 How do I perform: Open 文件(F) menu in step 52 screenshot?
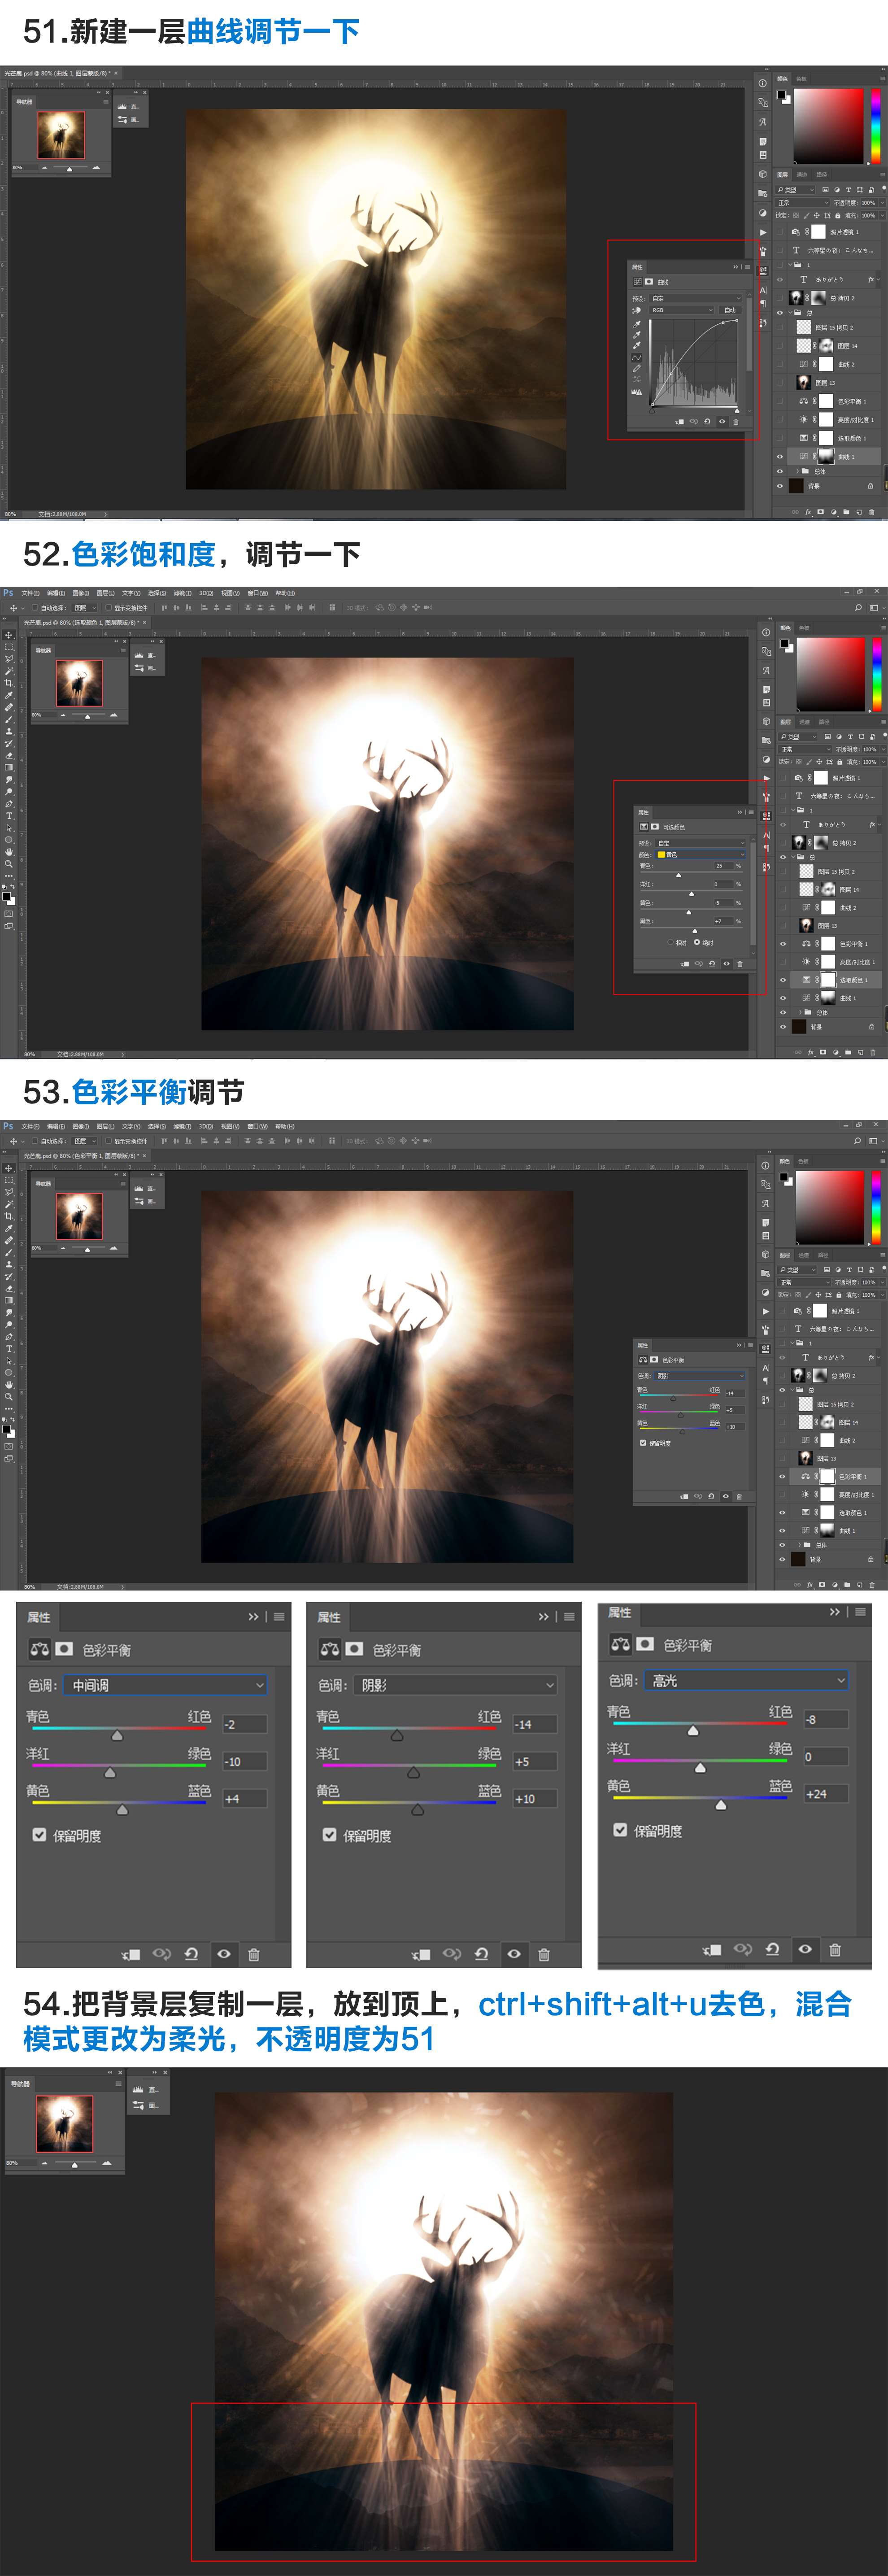click(x=31, y=593)
